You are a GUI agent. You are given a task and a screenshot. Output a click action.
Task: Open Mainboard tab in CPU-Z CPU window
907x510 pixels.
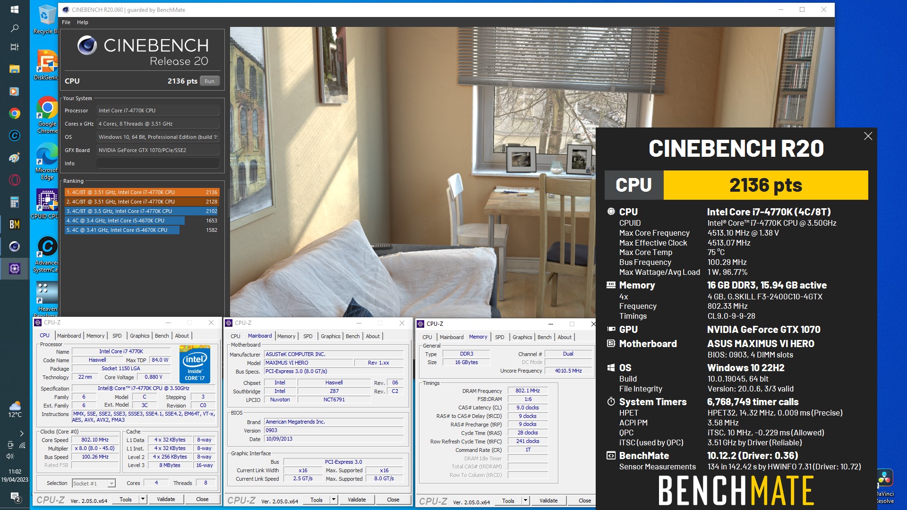[x=69, y=336]
